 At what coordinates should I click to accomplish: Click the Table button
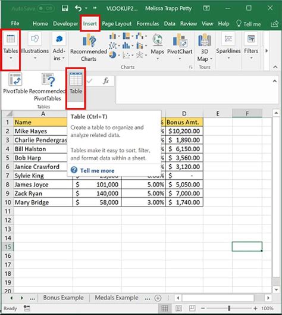76,87
